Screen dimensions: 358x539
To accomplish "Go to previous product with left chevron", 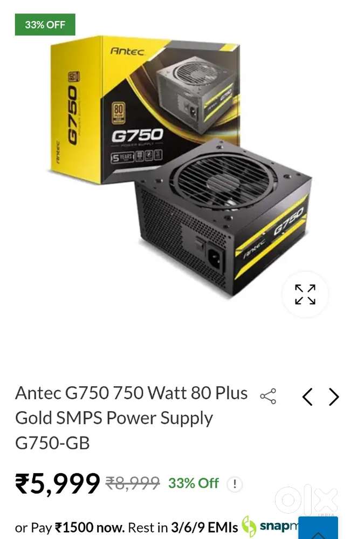I will click(x=307, y=397).
